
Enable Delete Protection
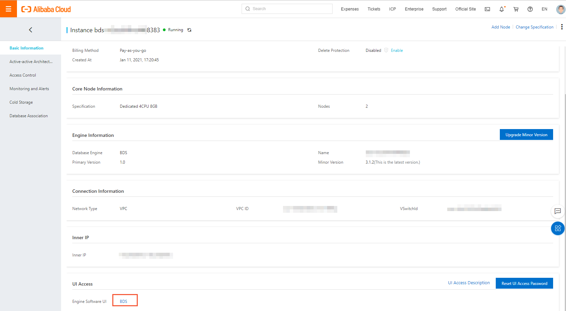397,50
